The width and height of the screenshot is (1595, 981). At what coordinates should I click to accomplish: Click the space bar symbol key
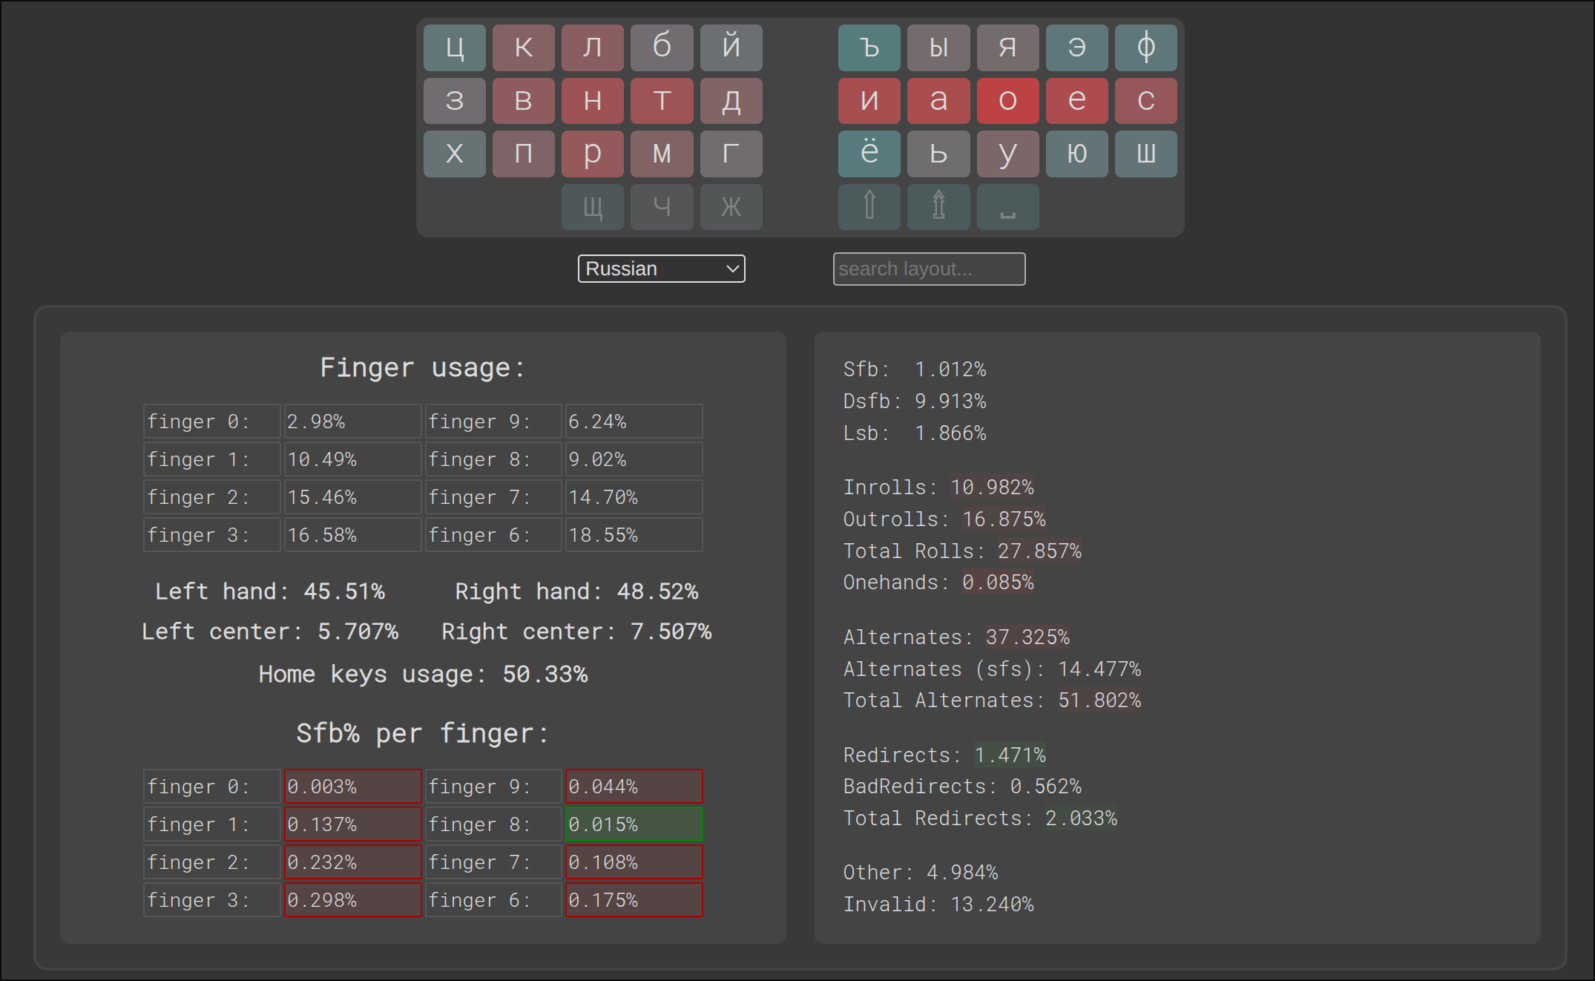tap(1007, 206)
